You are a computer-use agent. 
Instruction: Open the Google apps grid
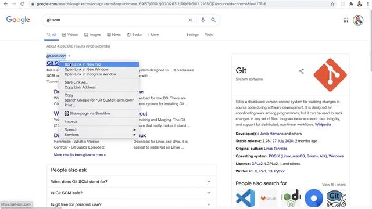pos(346,20)
